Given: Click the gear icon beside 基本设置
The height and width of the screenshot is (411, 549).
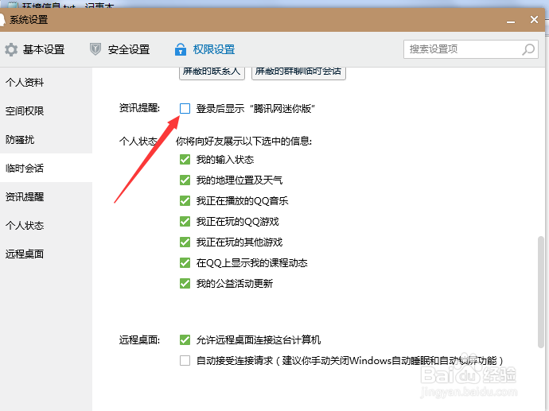Looking at the screenshot, I should pyautogui.click(x=11, y=49).
